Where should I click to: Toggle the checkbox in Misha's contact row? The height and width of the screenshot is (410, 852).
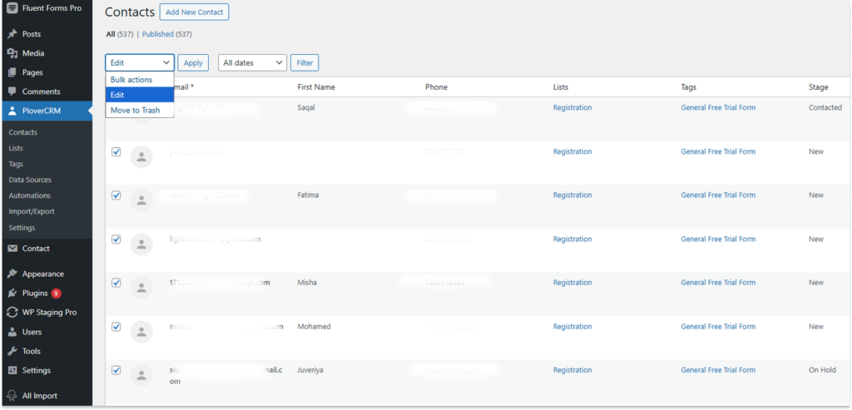116,283
